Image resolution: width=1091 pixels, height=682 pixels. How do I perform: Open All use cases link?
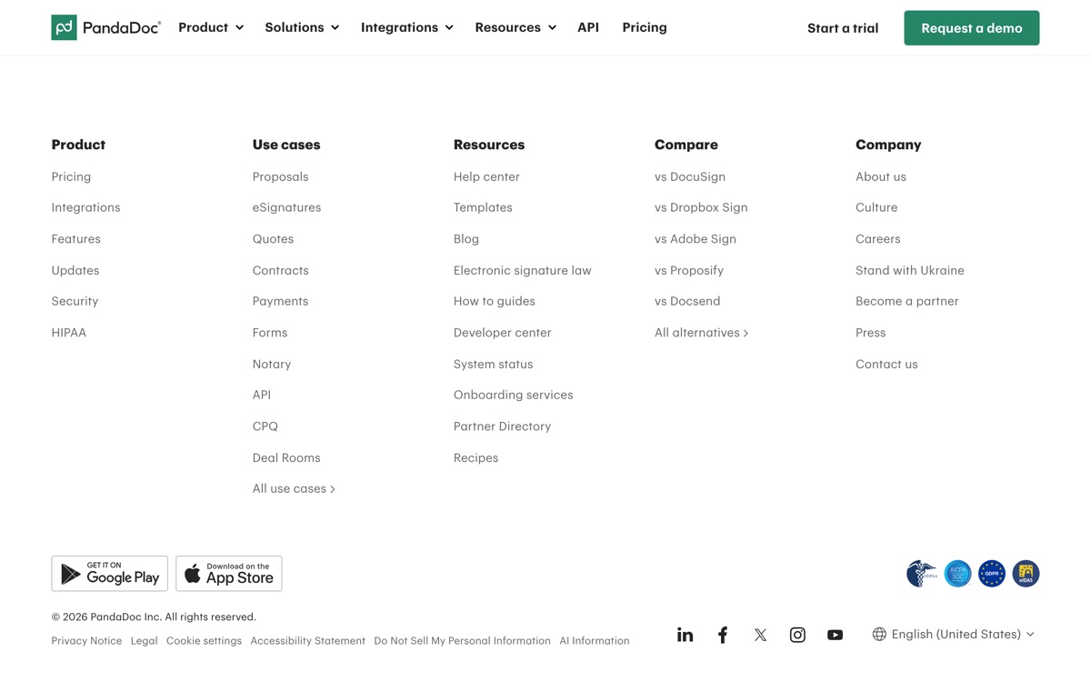click(x=294, y=489)
